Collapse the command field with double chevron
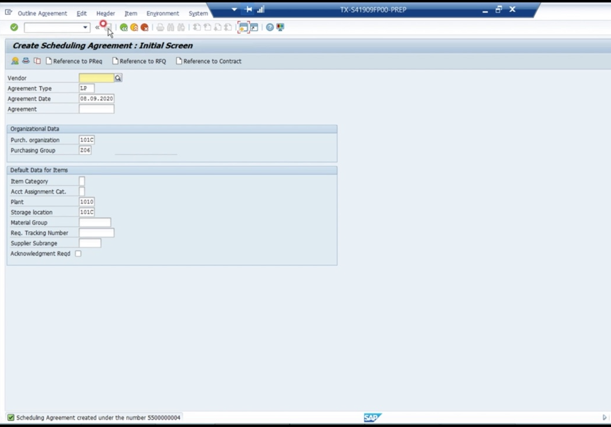611x427 pixels. pos(97,28)
